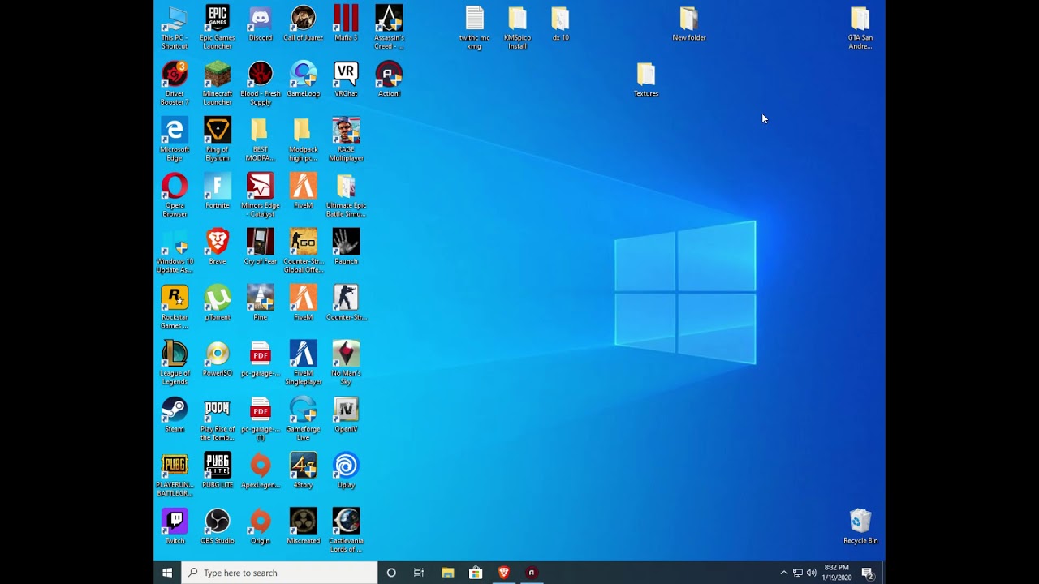Open the notification Action Center
Screen dimensions: 1039x584
pyautogui.click(x=867, y=573)
